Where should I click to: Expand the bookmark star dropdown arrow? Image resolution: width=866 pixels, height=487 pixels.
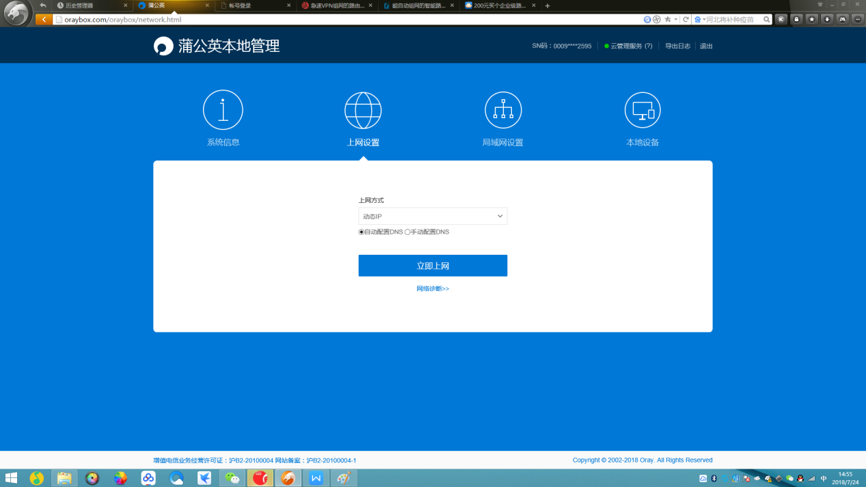click(x=675, y=20)
